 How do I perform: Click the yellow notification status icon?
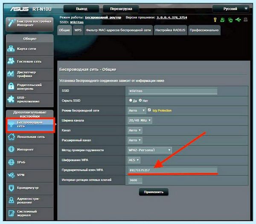point(215,20)
